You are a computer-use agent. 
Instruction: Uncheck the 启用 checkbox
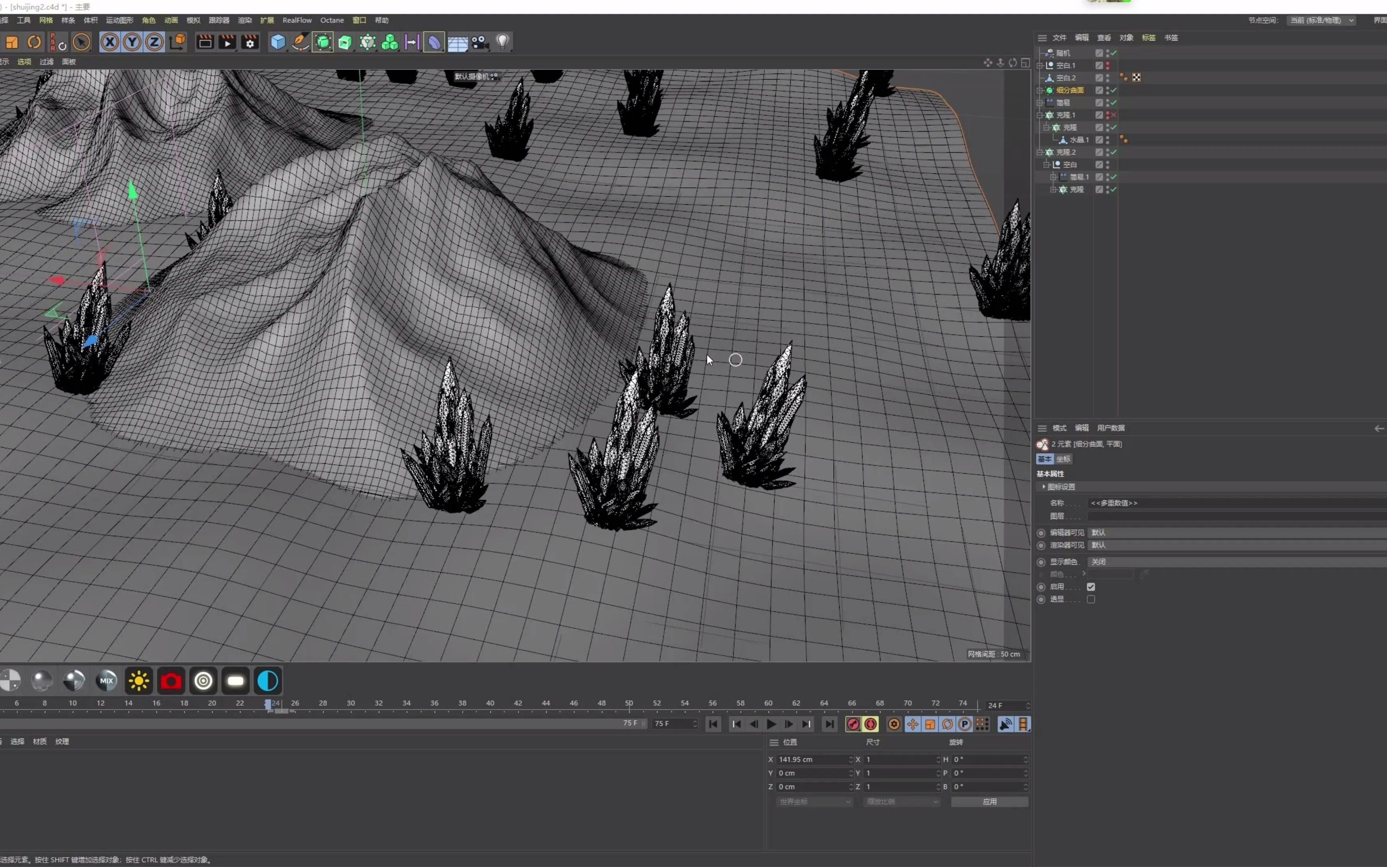[x=1091, y=586]
